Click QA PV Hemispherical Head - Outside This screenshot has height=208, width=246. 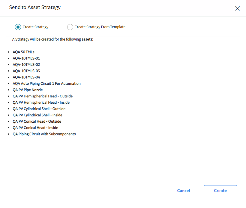pyautogui.click(x=43, y=96)
